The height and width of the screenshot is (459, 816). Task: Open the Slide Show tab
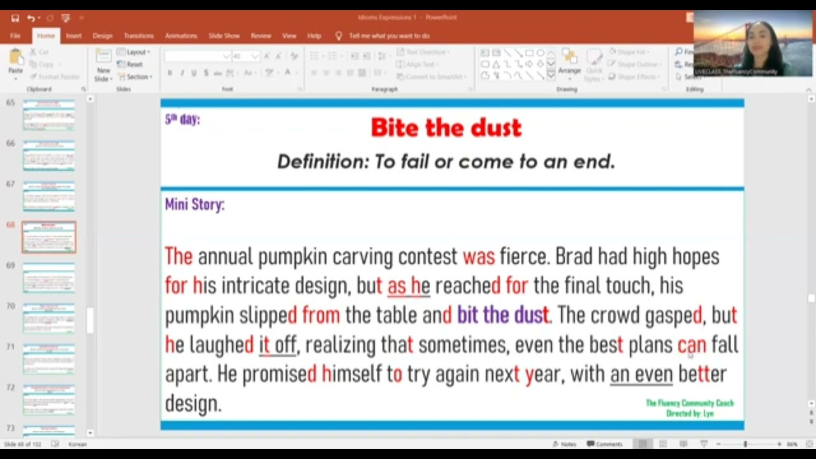coord(224,36)
